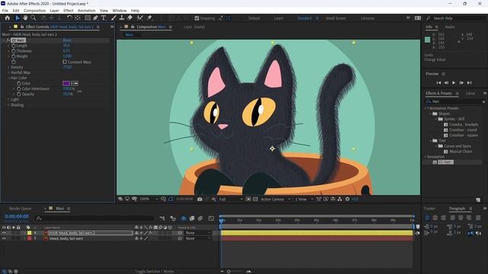Viewport: 488px width, 274px height.
Task: Click the Weight stopwatch icon
Action: tap(14, 56)
